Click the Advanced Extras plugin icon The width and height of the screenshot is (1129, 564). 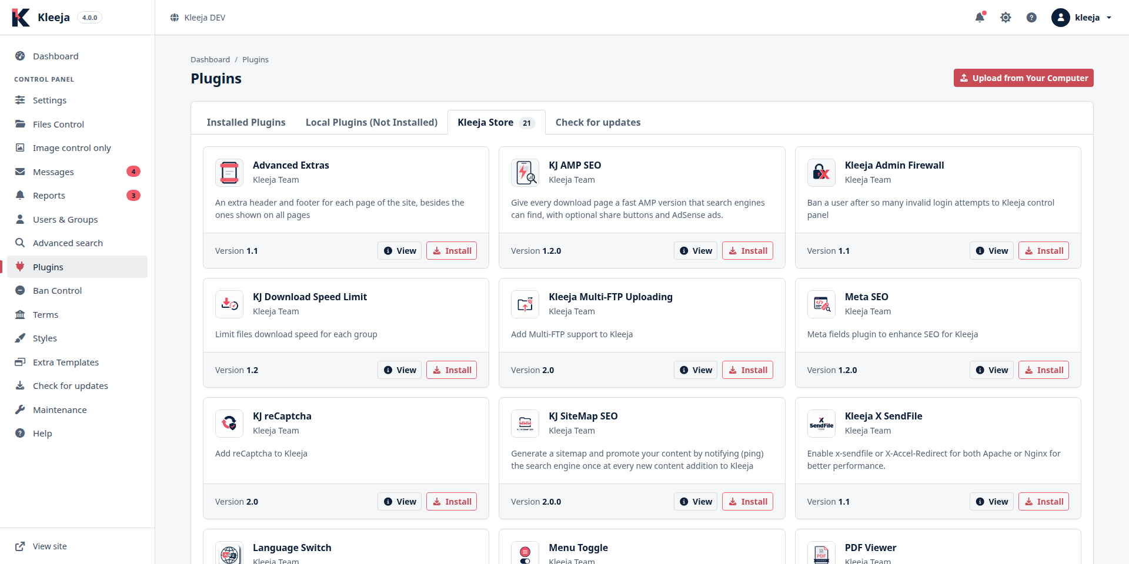click(229, 173)
